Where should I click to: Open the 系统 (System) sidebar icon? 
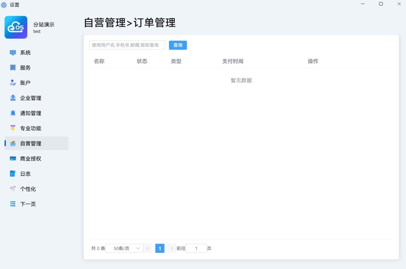coord(12,52)
